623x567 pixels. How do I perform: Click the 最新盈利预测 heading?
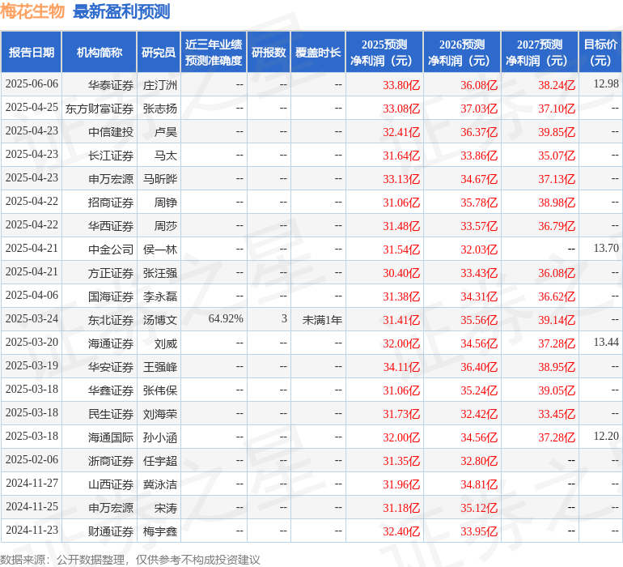click(x=121, y=11)
